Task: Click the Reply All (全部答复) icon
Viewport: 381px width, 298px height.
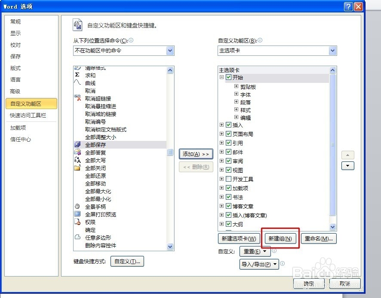Action: tap(77, 152)
